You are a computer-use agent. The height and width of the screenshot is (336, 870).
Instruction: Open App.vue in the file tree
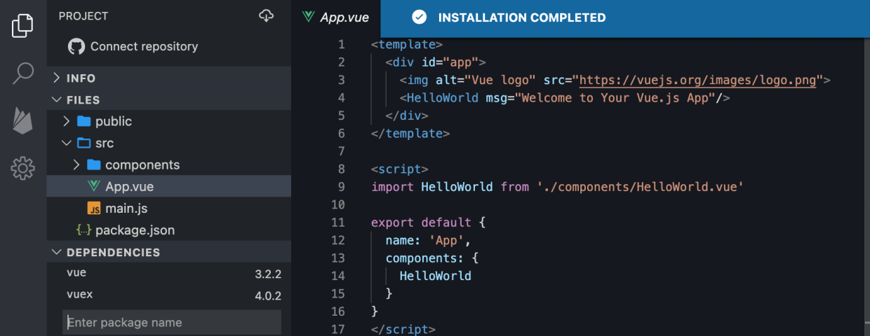click(169, 186)
